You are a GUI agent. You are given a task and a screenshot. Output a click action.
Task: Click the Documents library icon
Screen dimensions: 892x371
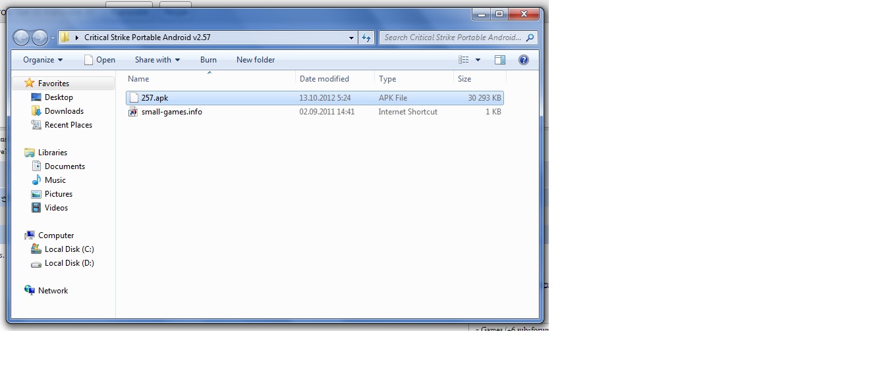(36, 166)
